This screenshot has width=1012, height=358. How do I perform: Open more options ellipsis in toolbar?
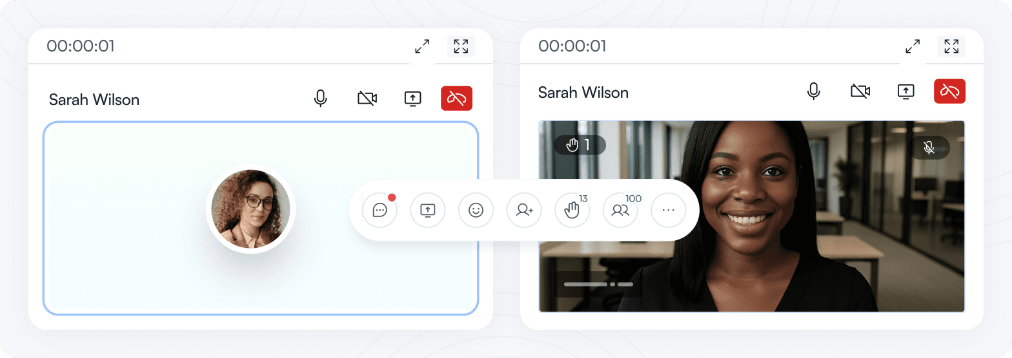(668, 210)
